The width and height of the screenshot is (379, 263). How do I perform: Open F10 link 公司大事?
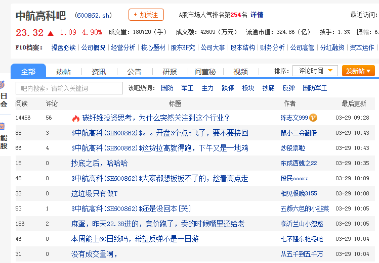click(x=213, y=47)
